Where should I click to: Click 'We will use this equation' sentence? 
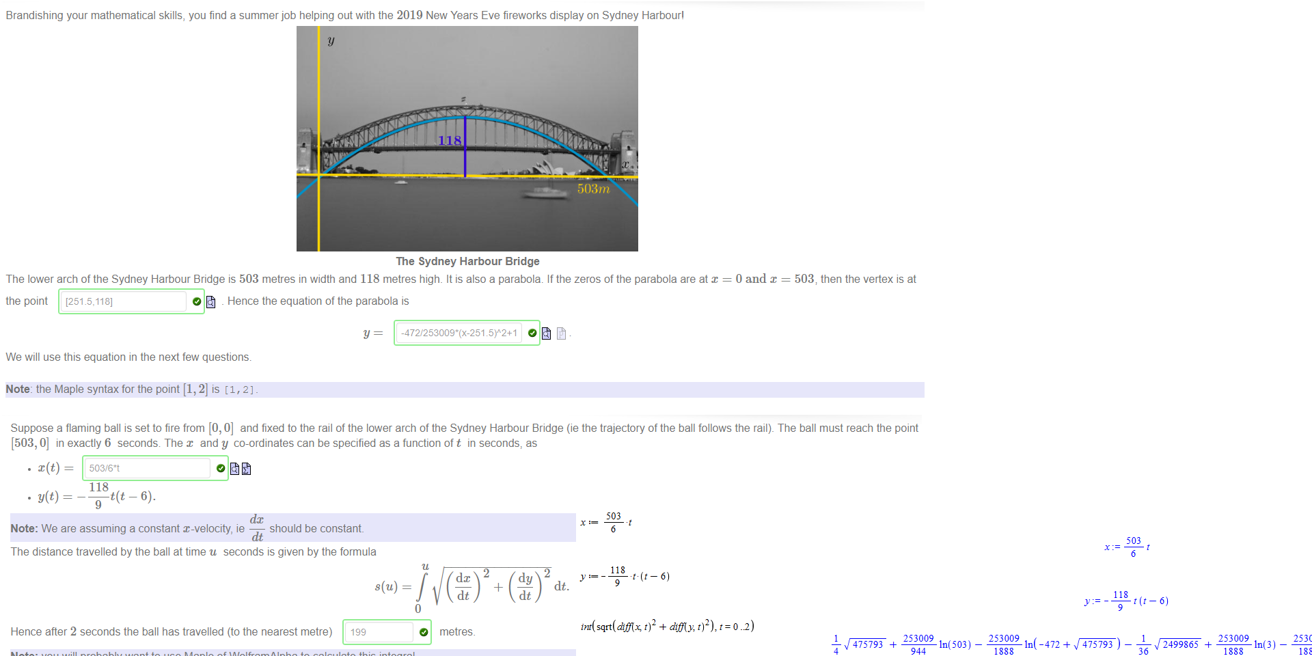point(128,357)
